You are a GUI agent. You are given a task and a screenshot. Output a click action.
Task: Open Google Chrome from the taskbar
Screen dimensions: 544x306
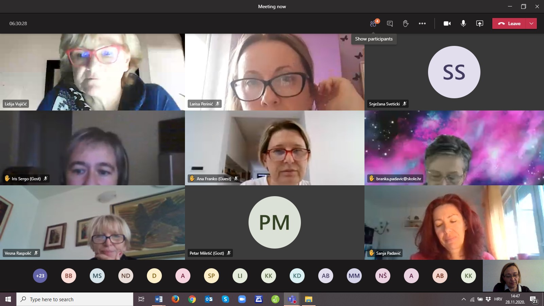[192, 299]
